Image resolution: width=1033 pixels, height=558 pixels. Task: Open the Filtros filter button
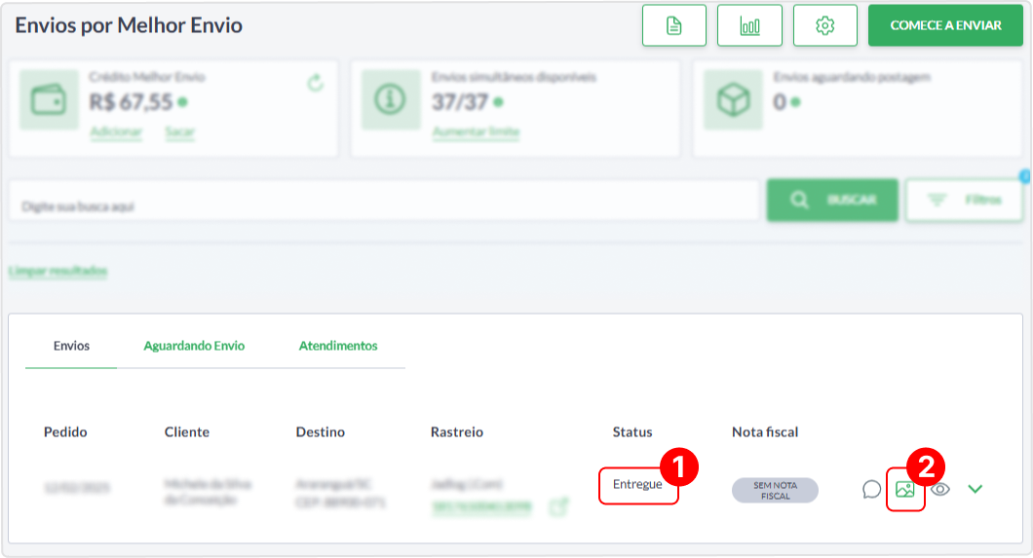pyautogui.click(x=964, y=200)
